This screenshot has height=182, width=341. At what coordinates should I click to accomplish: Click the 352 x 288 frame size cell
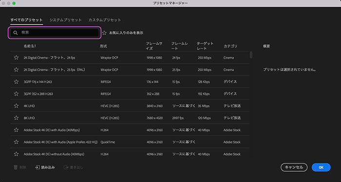153,94
